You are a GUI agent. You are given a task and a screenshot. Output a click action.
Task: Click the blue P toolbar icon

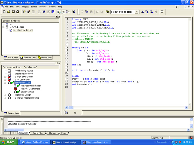point(53,12)
